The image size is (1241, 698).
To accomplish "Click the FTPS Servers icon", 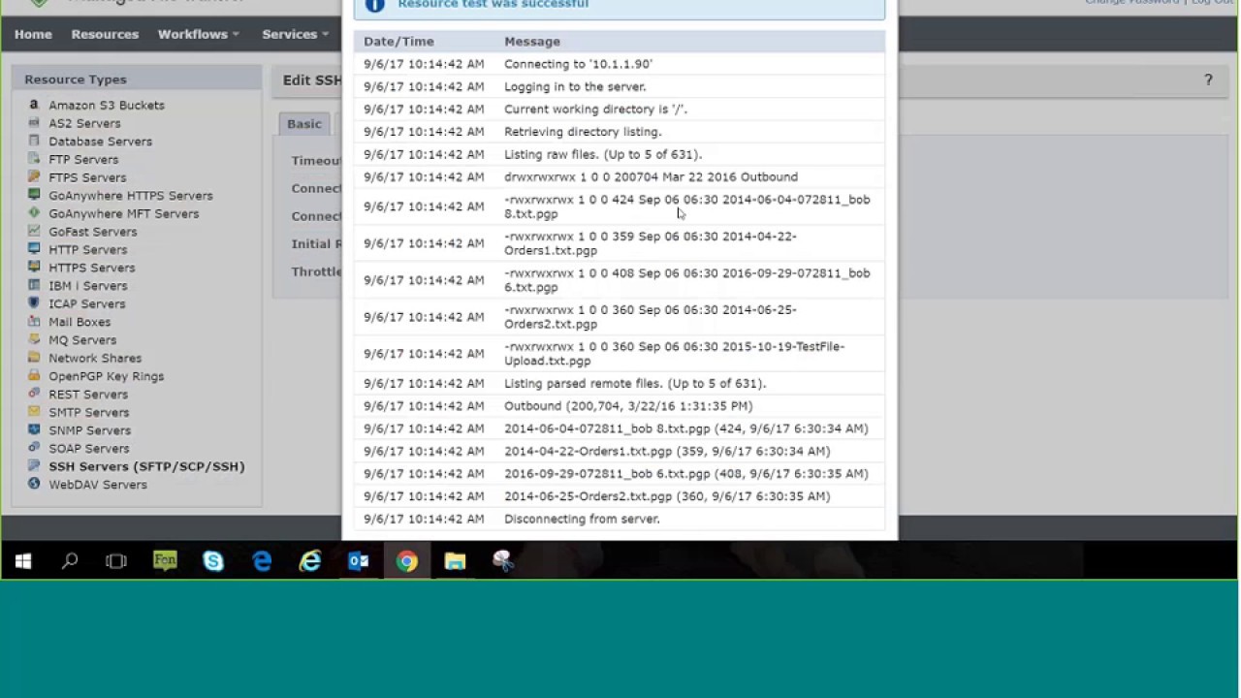I will point(34,177).
